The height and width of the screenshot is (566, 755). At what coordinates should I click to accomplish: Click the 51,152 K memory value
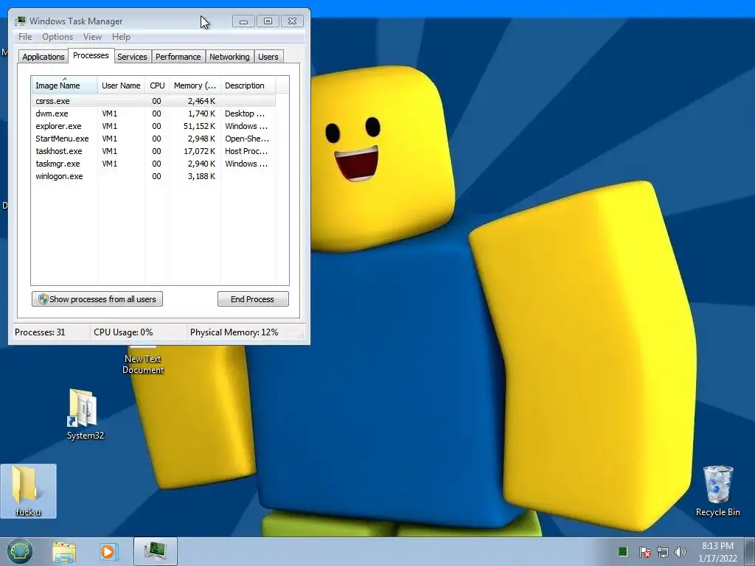[199, 126]
